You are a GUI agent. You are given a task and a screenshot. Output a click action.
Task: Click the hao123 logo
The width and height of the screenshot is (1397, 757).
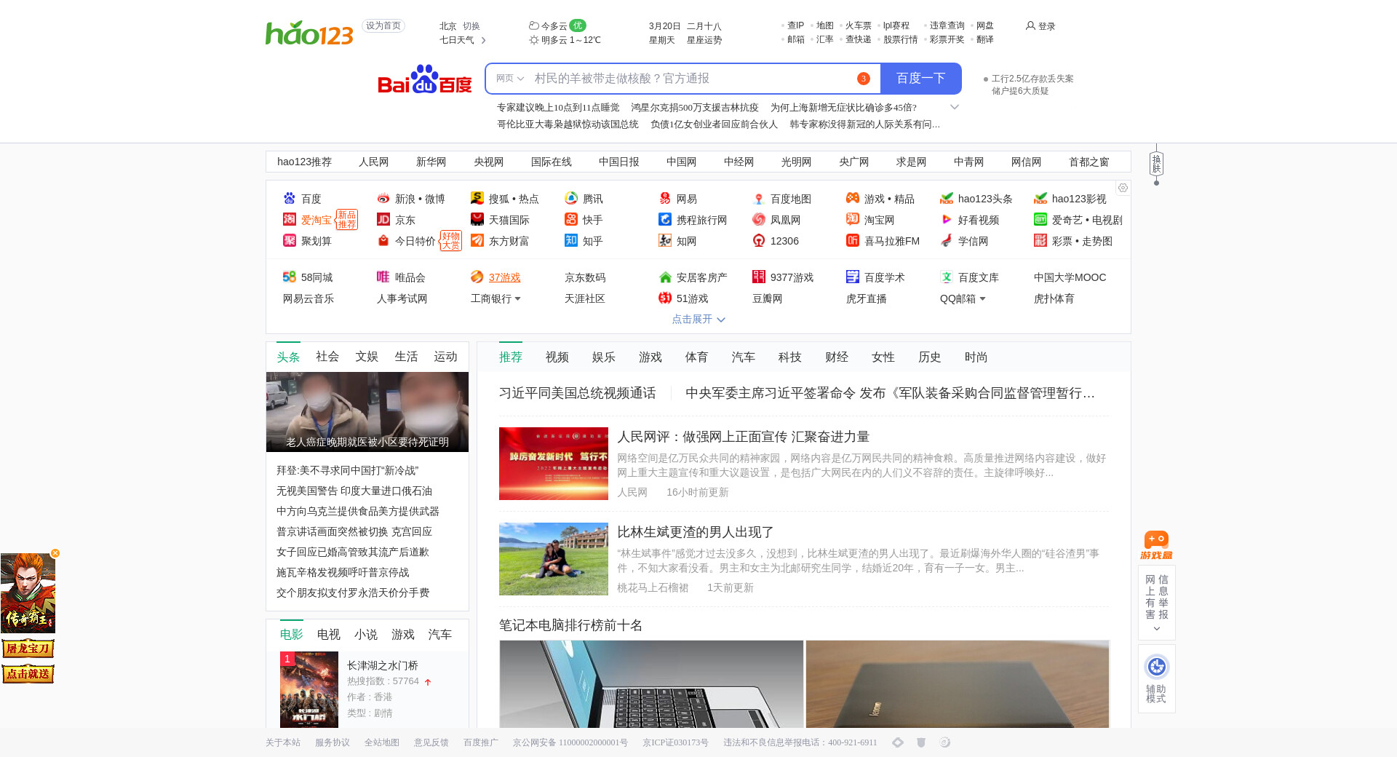click(309, 33)
